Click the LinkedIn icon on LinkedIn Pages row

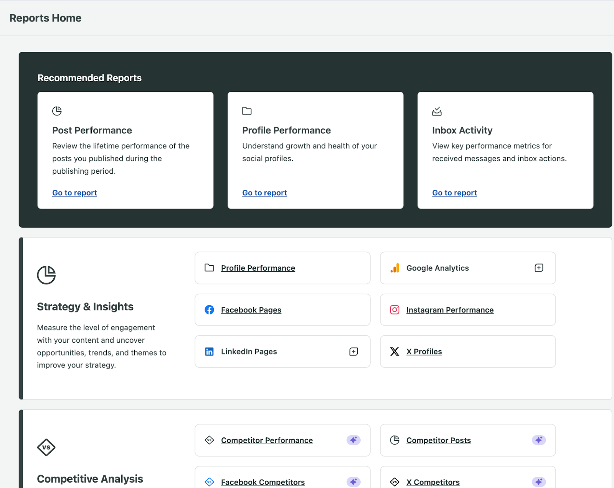pos(209,351)
